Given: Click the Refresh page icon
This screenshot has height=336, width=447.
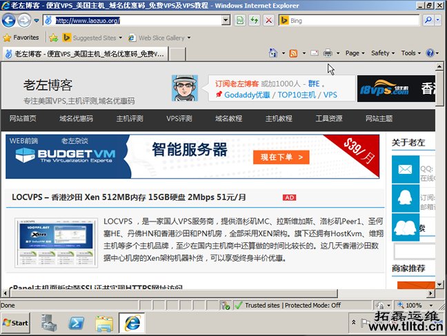Looking at the screenshot, I should coord(254,21).
